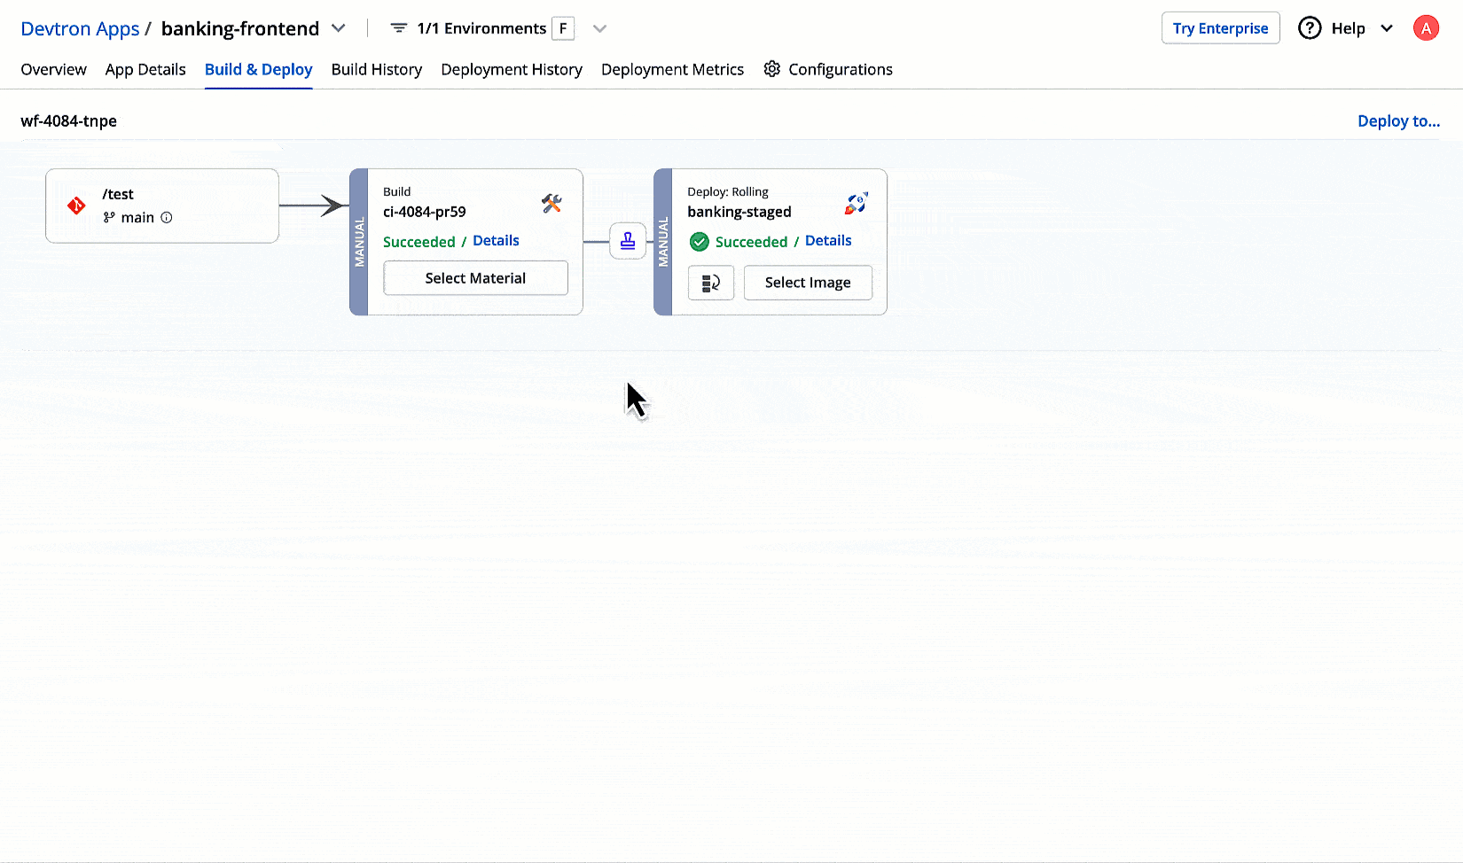The width and height of the screenshot is (1463, 863).
Task: Click the red git icon on /test source
Action: [77, 206]
